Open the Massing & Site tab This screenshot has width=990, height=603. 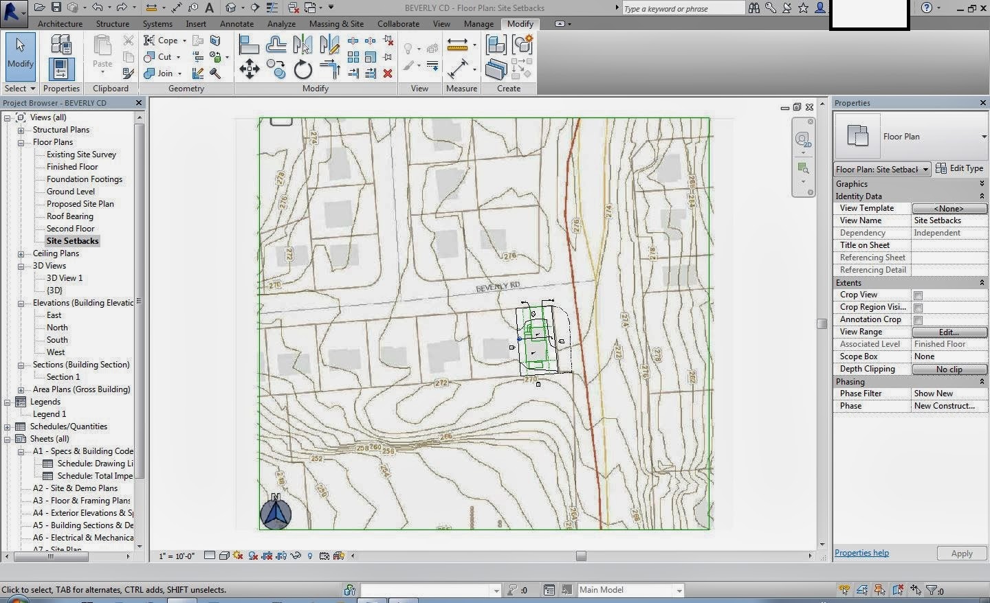pos(336,23)
